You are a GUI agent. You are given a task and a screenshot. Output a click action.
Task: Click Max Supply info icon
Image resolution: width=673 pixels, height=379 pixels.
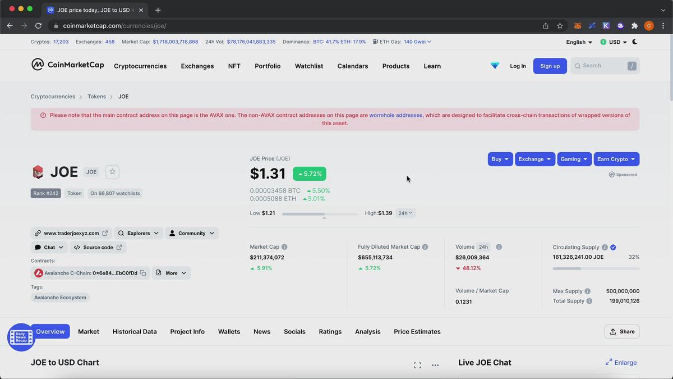pyautogui.click(x=587, y=291)
